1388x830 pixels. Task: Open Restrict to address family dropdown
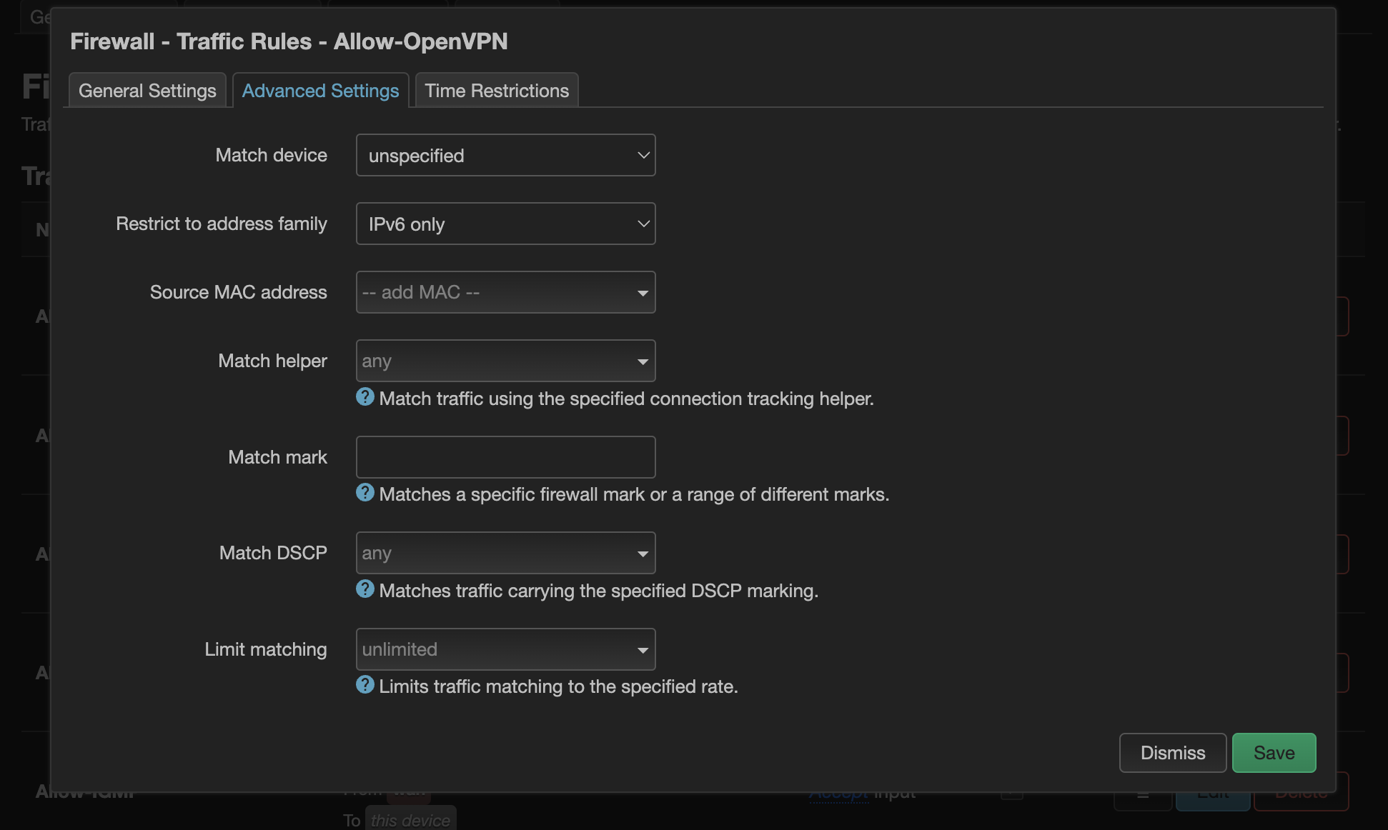pyautogui.click(x=505, y=224)
